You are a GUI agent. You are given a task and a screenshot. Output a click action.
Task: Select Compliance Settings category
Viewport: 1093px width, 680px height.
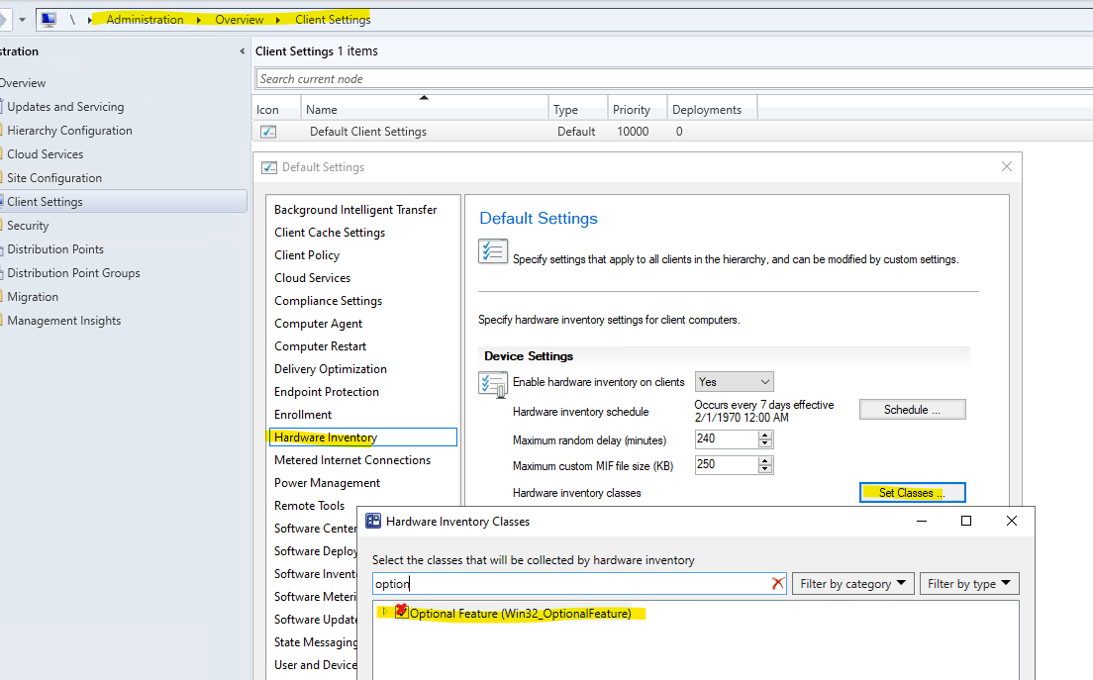click(329, 301)
